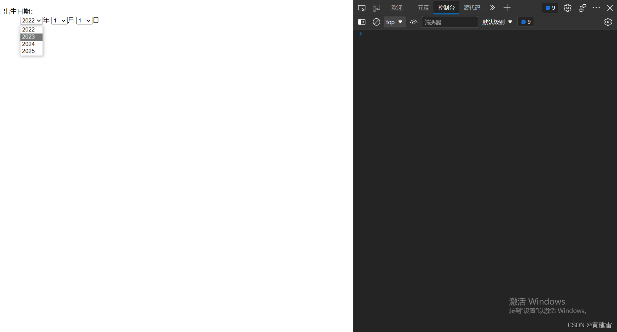Screen dimensions: 617x332
Task: Switch to the 元素 tab
Action: (x=423, y=8)
